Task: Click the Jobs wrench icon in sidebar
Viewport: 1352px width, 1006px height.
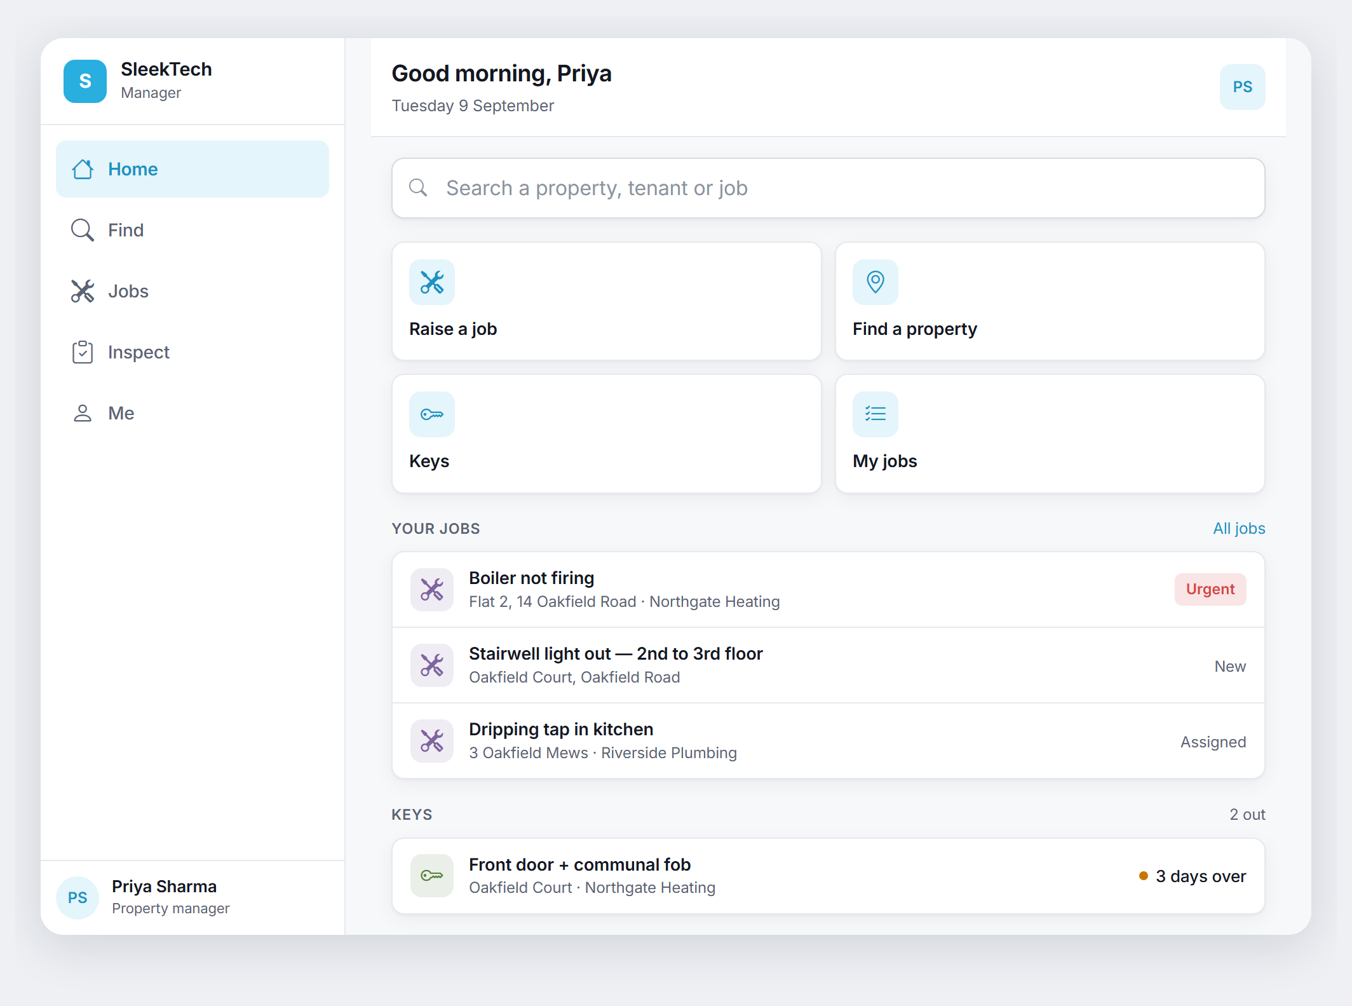Action: (x=83, y=291)
